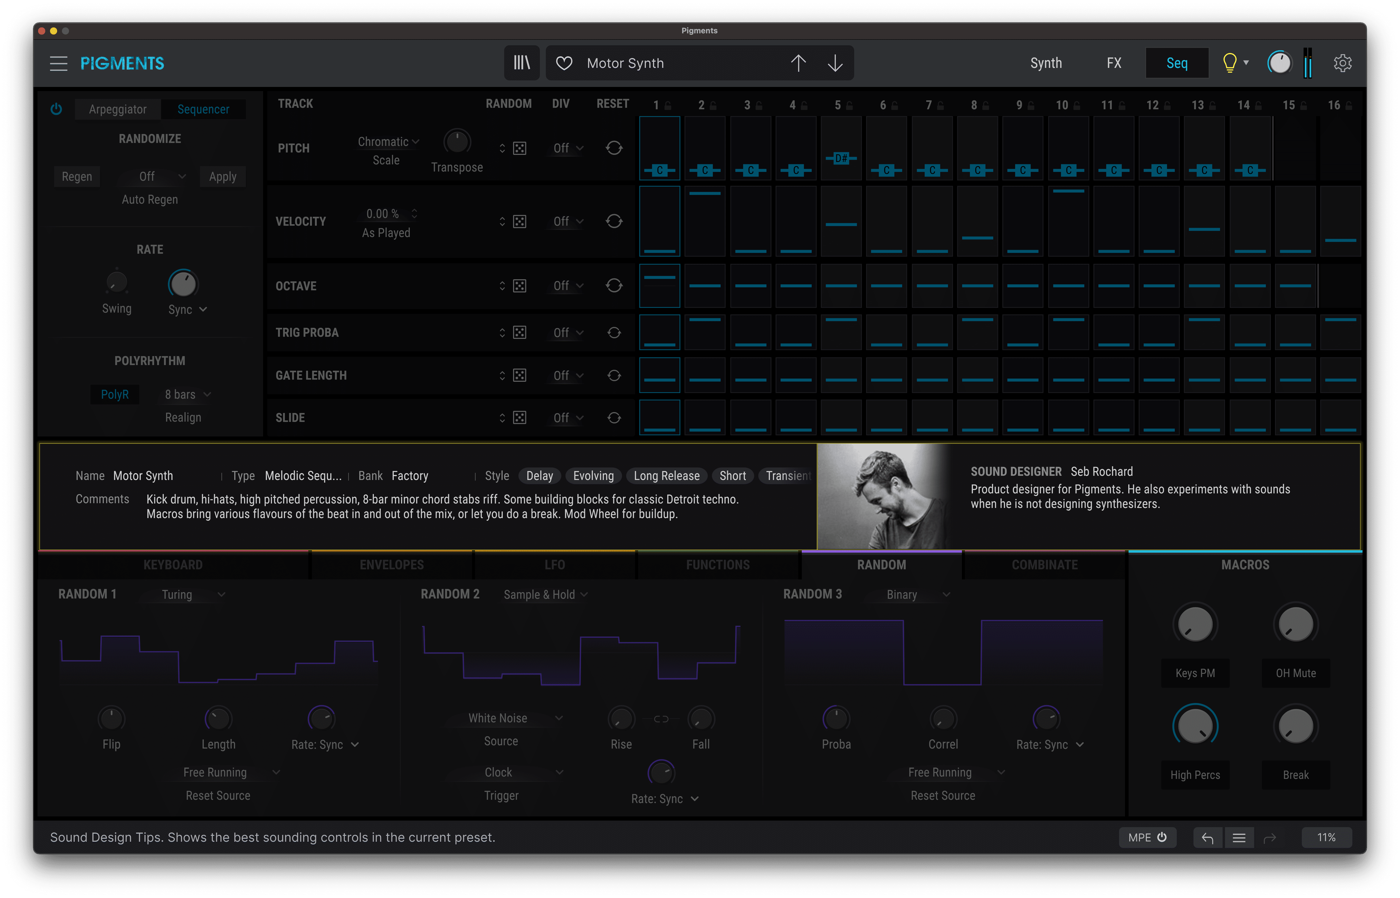Click the Transpose knob

click(457, 142)
